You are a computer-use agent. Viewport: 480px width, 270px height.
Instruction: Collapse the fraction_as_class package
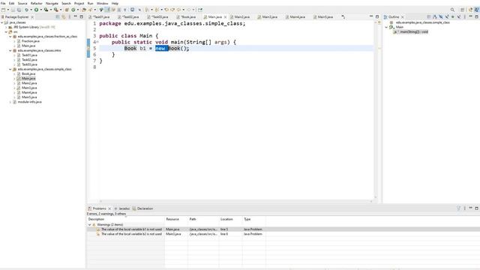coord(10,37)
